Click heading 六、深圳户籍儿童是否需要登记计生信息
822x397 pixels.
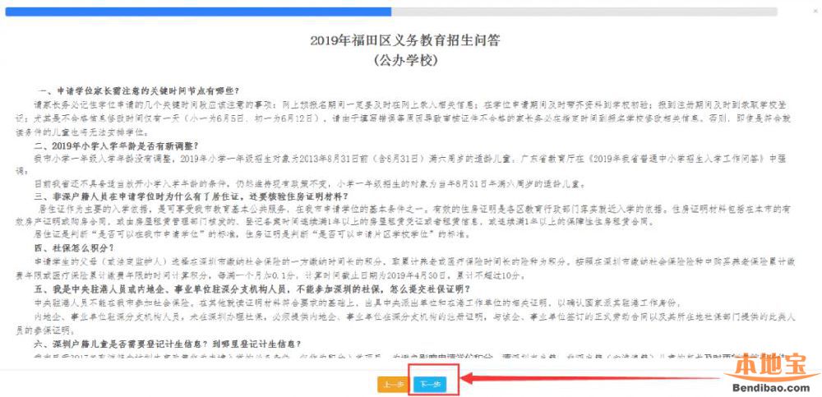(167, 344)
